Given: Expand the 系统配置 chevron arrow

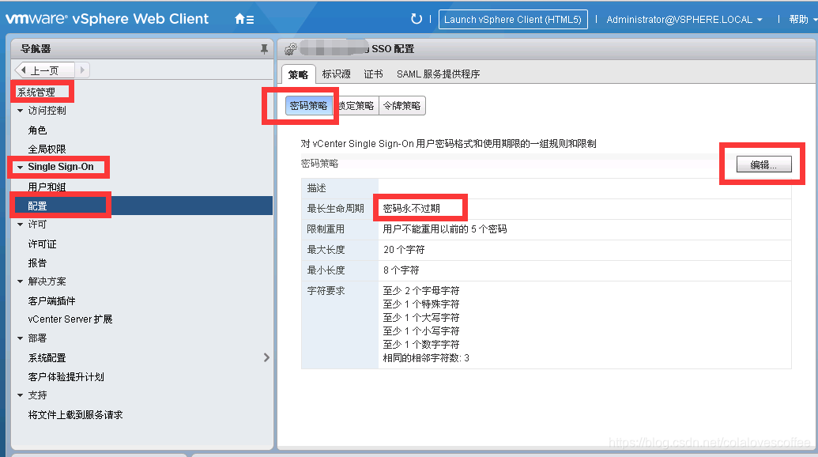Looking at the screenshot, I should click(266, 357).
